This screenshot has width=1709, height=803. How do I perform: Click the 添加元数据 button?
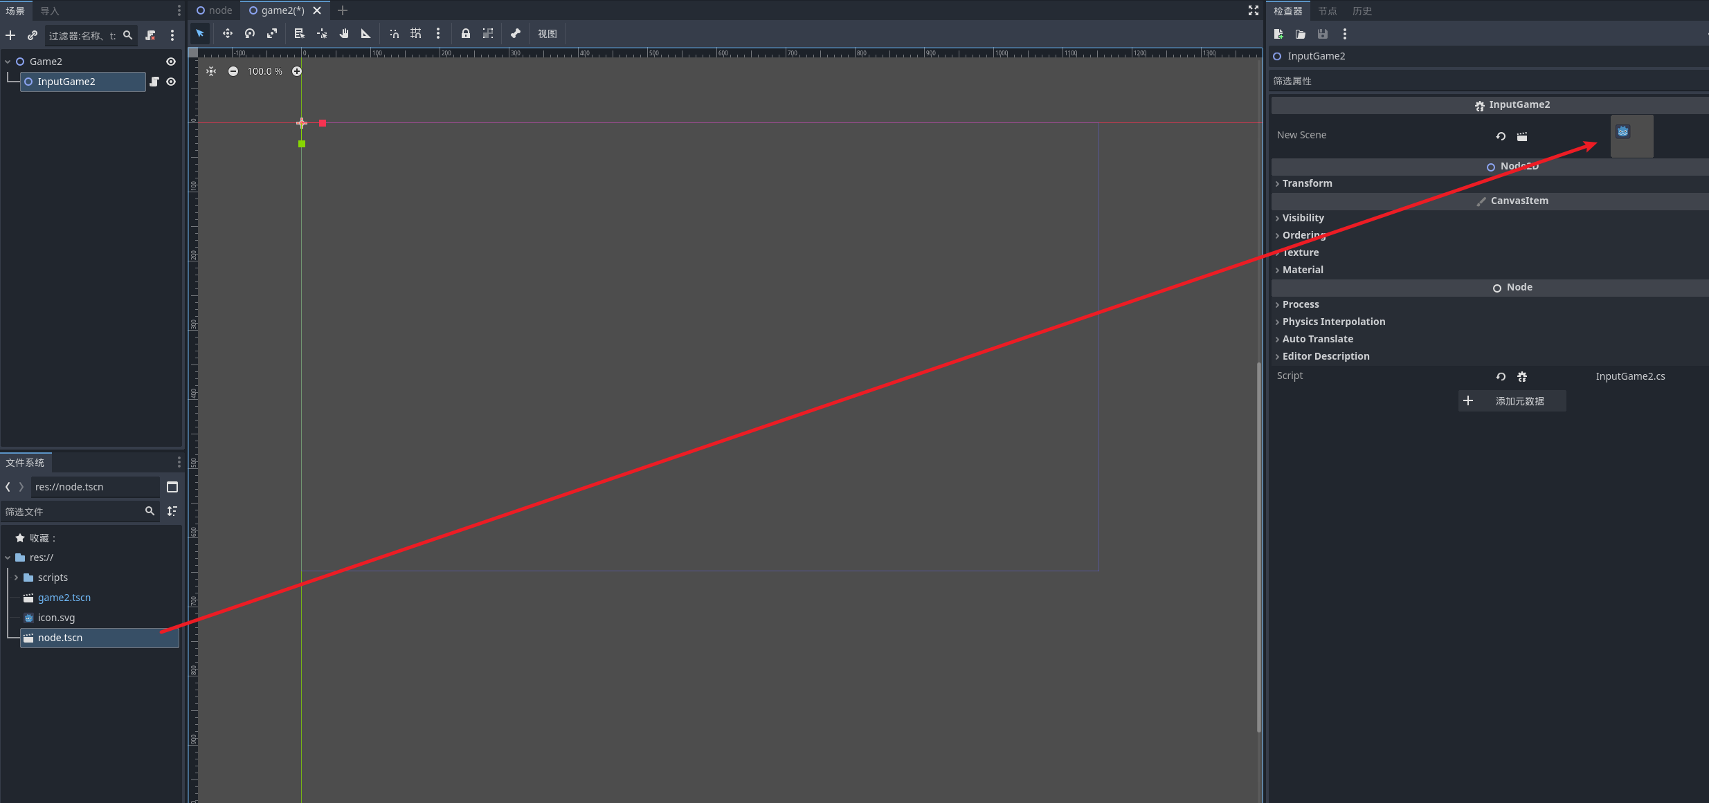click(1512, 401)
